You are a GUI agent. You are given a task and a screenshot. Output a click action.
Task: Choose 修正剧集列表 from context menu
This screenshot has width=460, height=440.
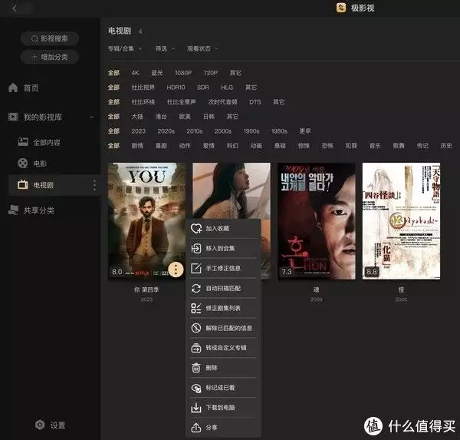click(224, 308)
